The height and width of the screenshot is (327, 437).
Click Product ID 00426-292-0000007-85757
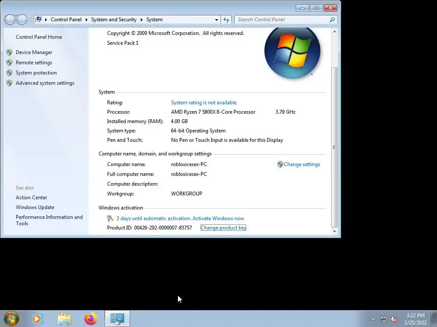point(149,228)
